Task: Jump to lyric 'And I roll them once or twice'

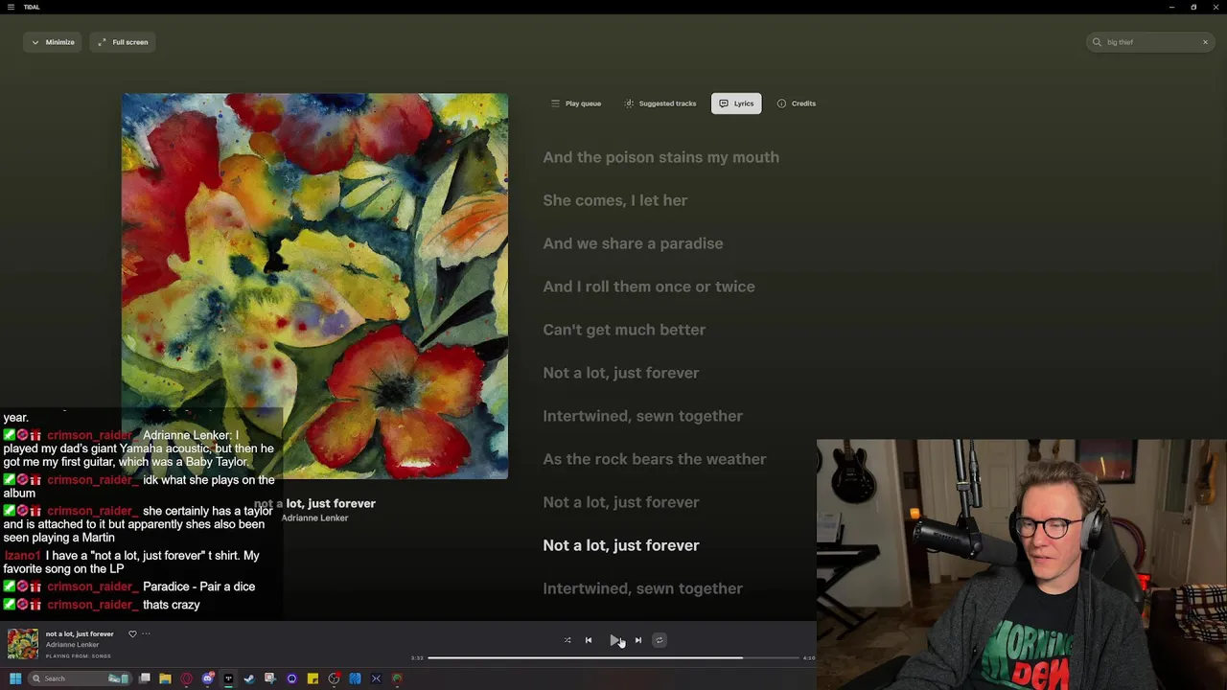Action: click(x=648, y=287)
